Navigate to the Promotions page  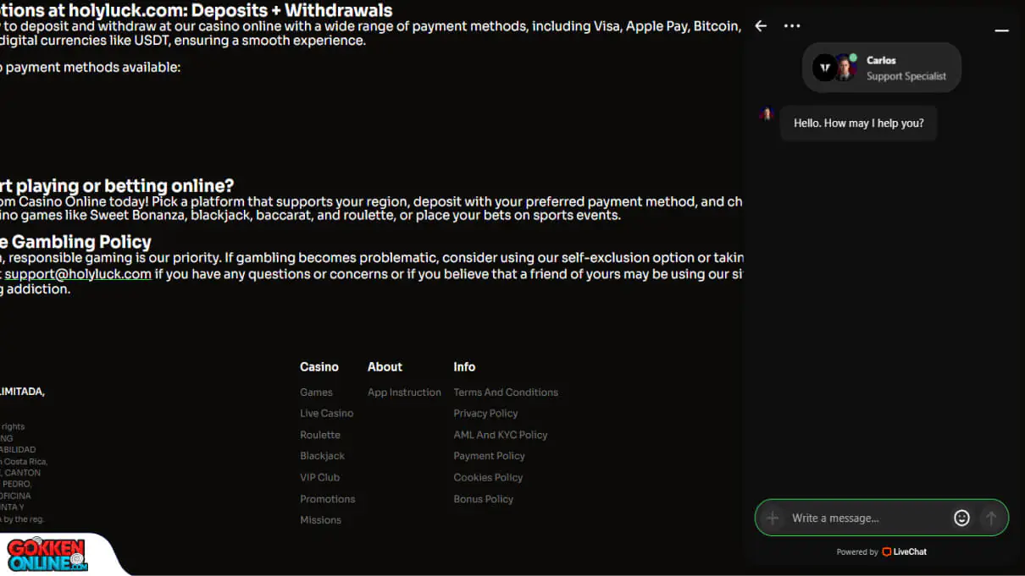click(x=327, y=499)
